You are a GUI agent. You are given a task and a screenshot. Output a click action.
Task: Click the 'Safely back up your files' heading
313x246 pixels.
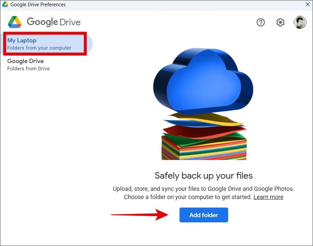point(204,176)
